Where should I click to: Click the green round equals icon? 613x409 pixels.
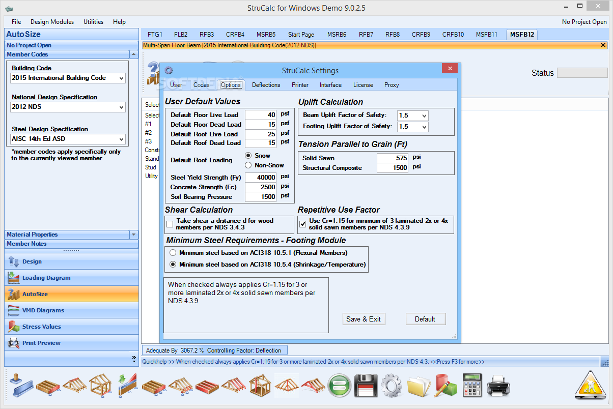pos(339,386)
